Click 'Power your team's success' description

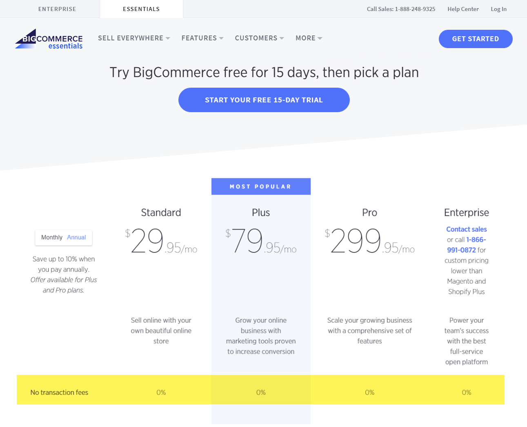pyautogui.click(x=467, y=341)
